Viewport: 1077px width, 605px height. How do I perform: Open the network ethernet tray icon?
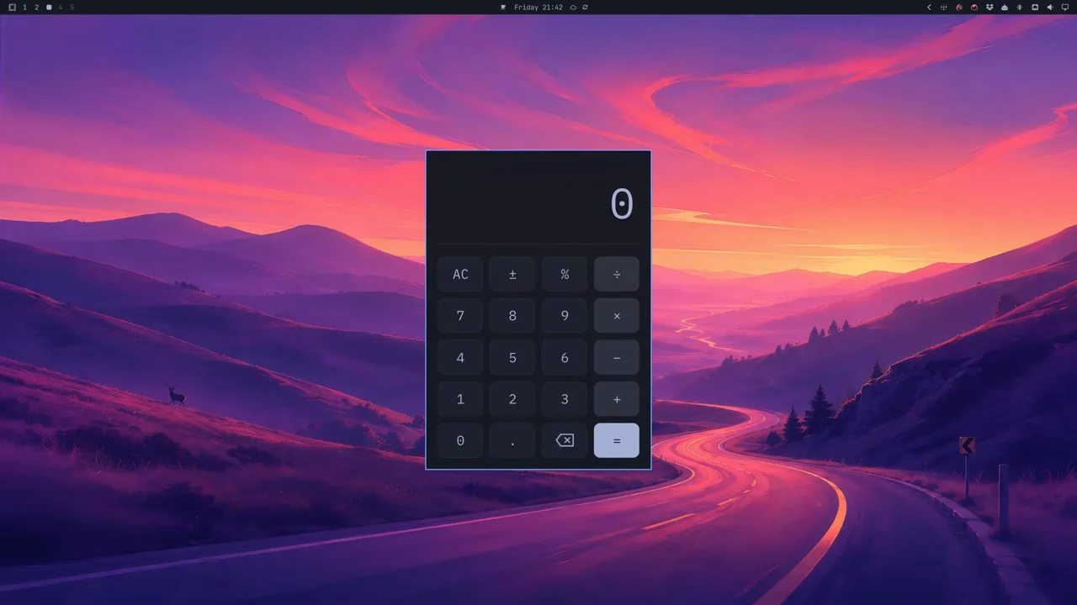click(x=1035, y=7)
